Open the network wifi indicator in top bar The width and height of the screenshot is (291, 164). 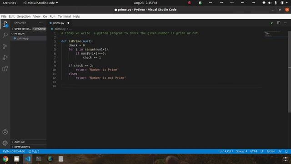coord(264,3)
